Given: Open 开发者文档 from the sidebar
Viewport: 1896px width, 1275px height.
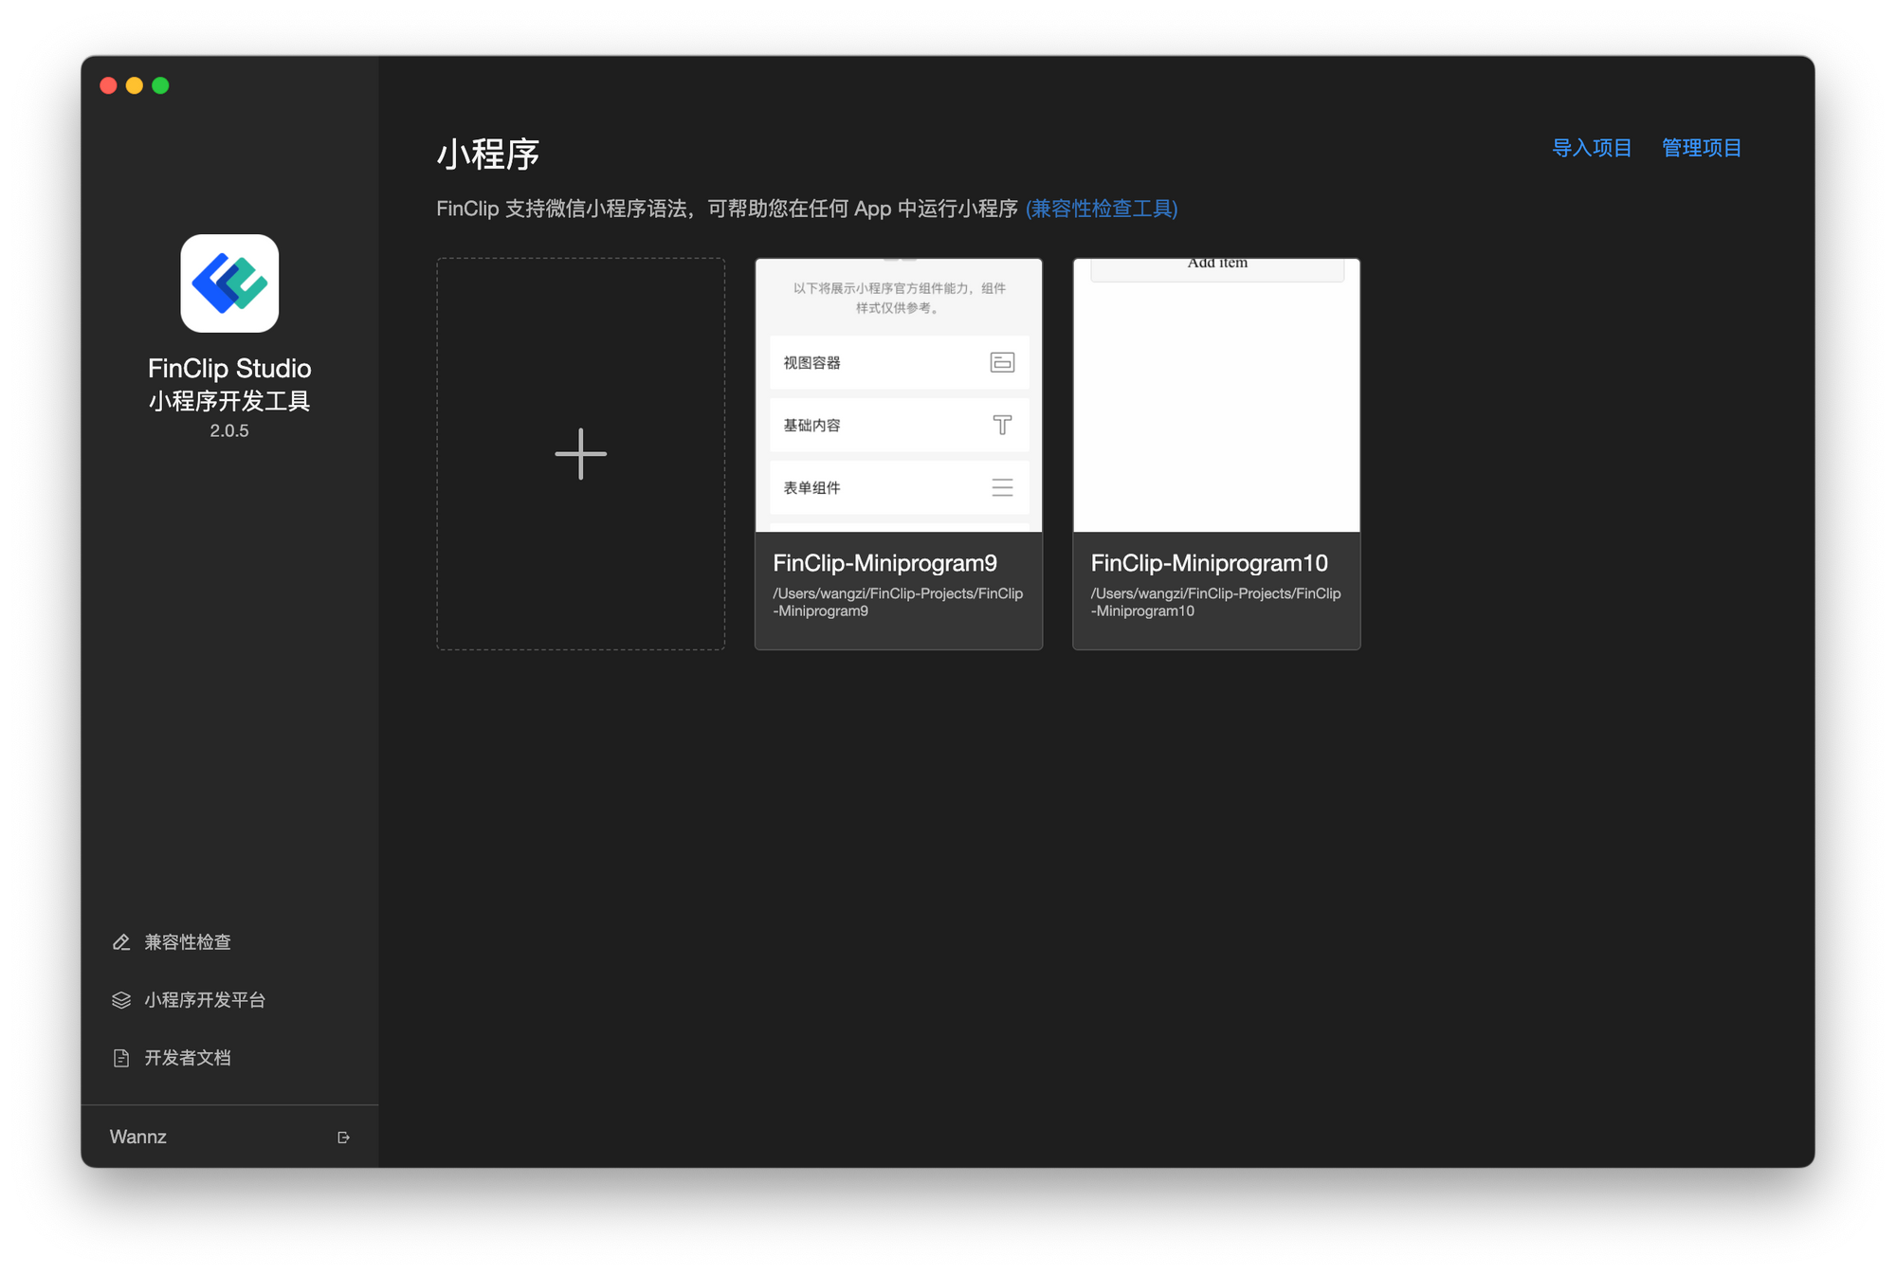Looking at the screenshot, I should click(x=188, y=1058).
